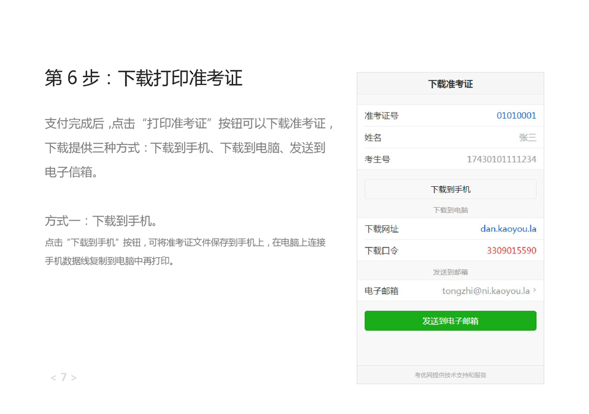Image resolution: width=589 pixels, height=414 pixels.
Task: Click the 下载到电脑 section label
Action: tap(450, 210)
